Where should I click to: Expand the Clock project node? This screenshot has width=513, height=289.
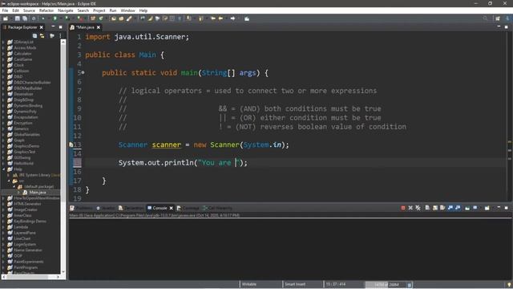point(3,65)
